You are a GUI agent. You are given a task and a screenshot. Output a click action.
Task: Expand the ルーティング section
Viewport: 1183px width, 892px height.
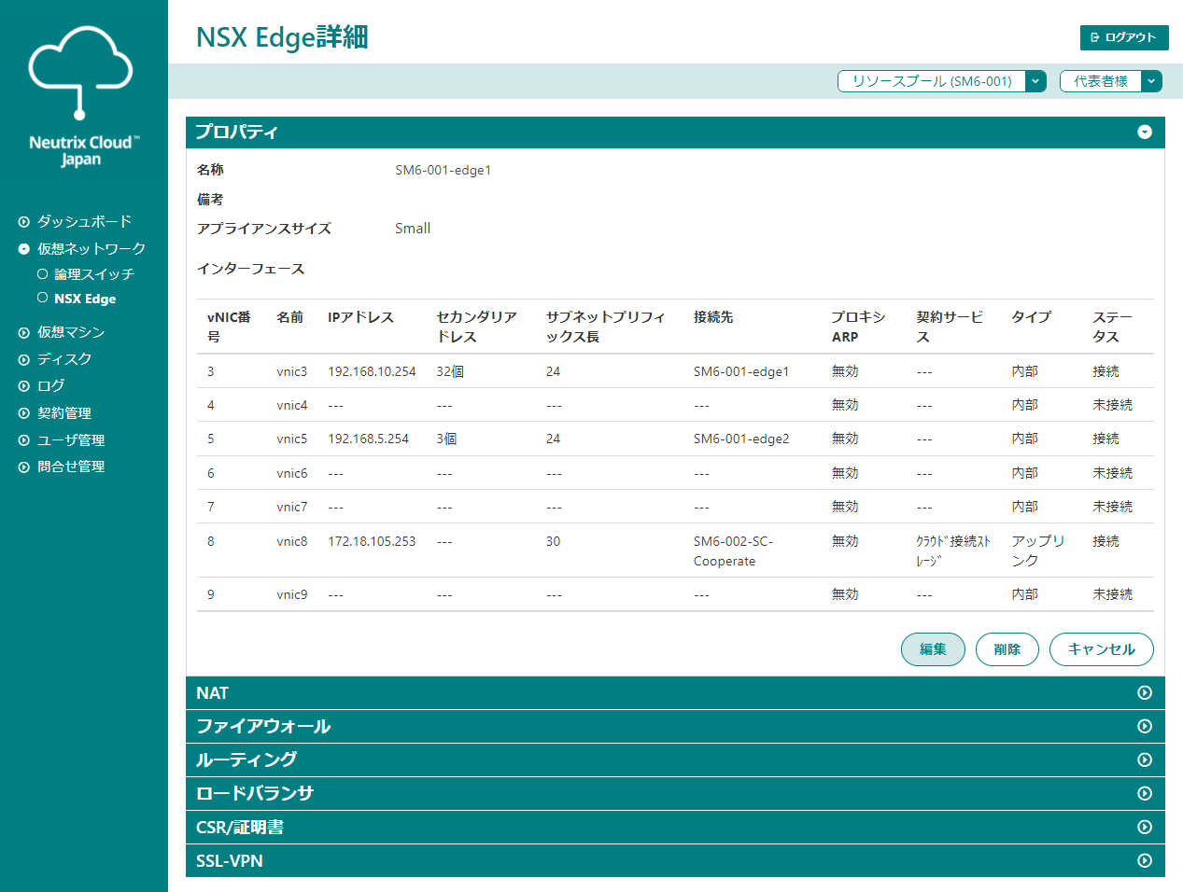point(1145,760)
